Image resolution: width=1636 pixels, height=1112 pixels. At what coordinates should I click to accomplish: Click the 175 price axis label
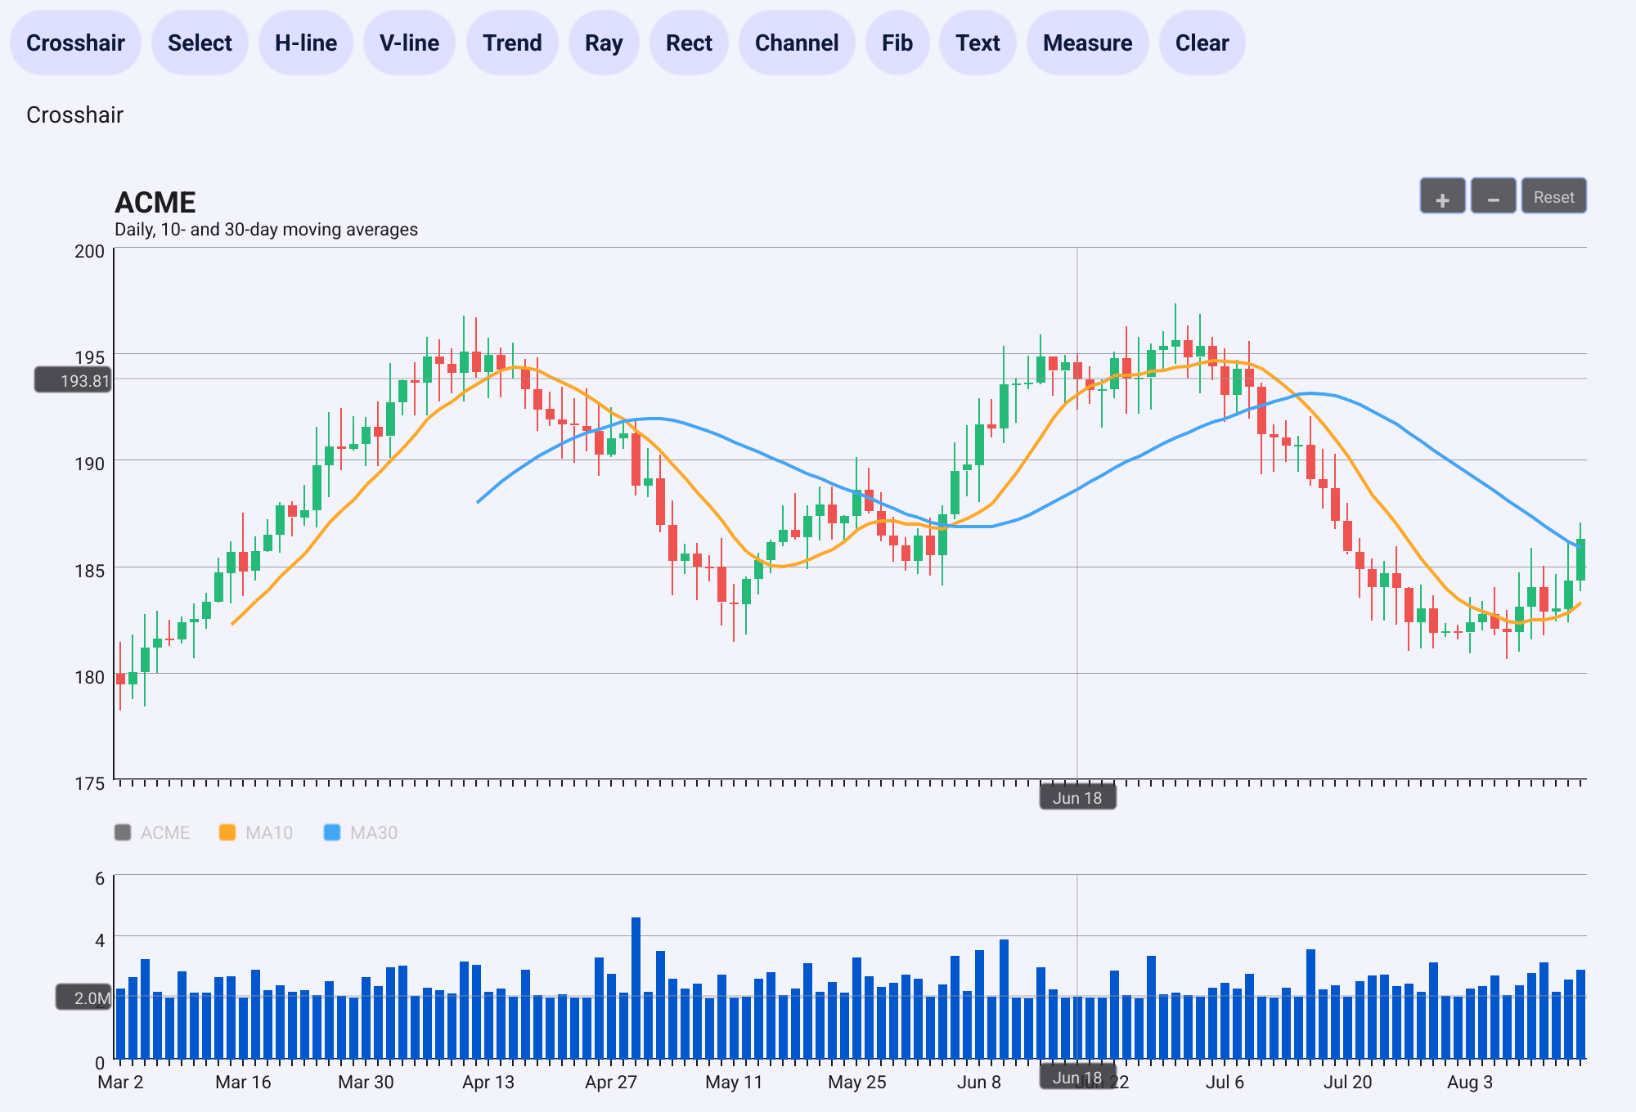point(90,783)
